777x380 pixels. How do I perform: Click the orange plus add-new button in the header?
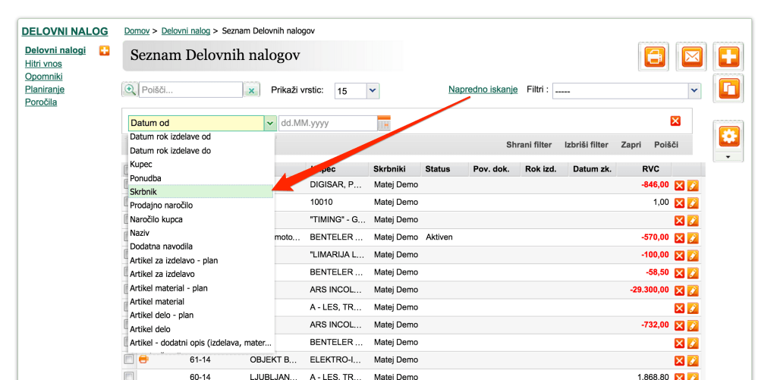(x=728, y=57)
